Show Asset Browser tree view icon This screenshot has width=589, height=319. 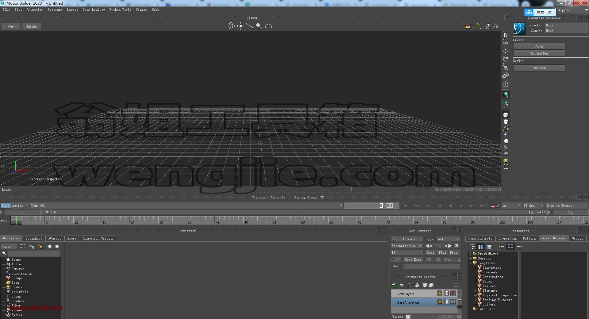point(472,247)
